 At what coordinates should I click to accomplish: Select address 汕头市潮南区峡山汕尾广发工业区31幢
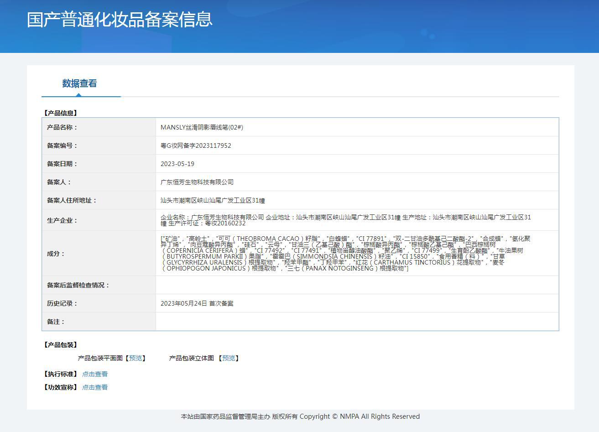pos(213,200)
